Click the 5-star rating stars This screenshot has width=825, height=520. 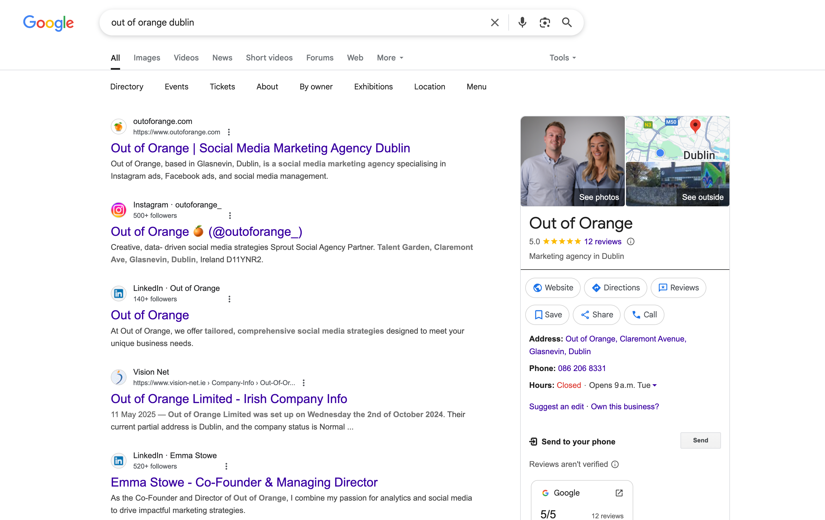pyautogui.click(x=561, y=241)
